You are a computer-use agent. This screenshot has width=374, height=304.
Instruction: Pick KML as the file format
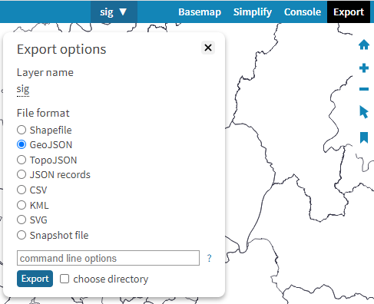22,205
